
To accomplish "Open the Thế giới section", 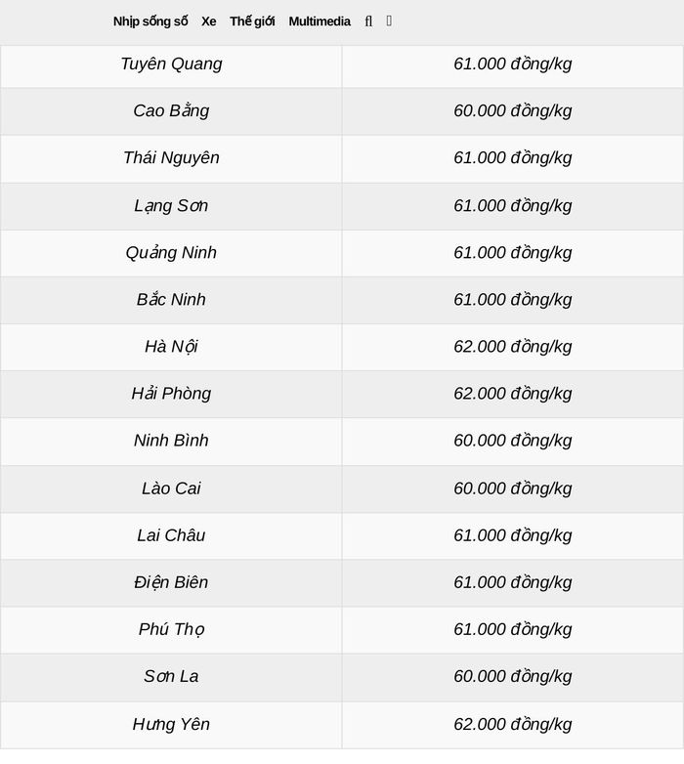I will pos(252,21).
